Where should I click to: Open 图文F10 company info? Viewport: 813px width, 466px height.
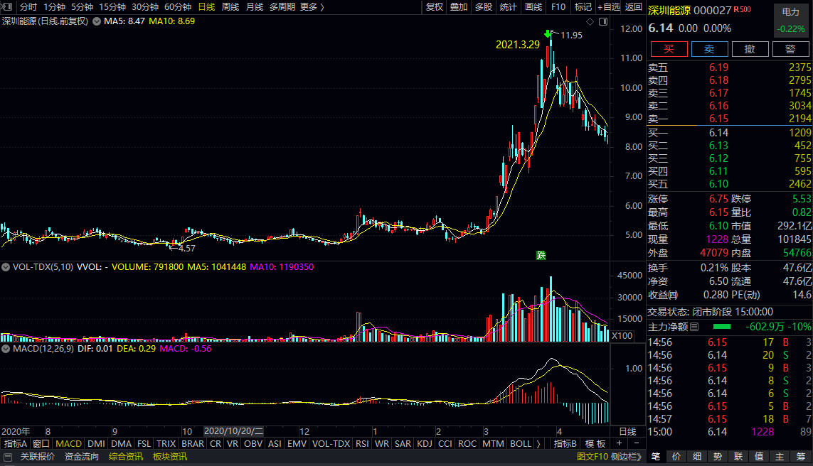[x=593, y=457]
